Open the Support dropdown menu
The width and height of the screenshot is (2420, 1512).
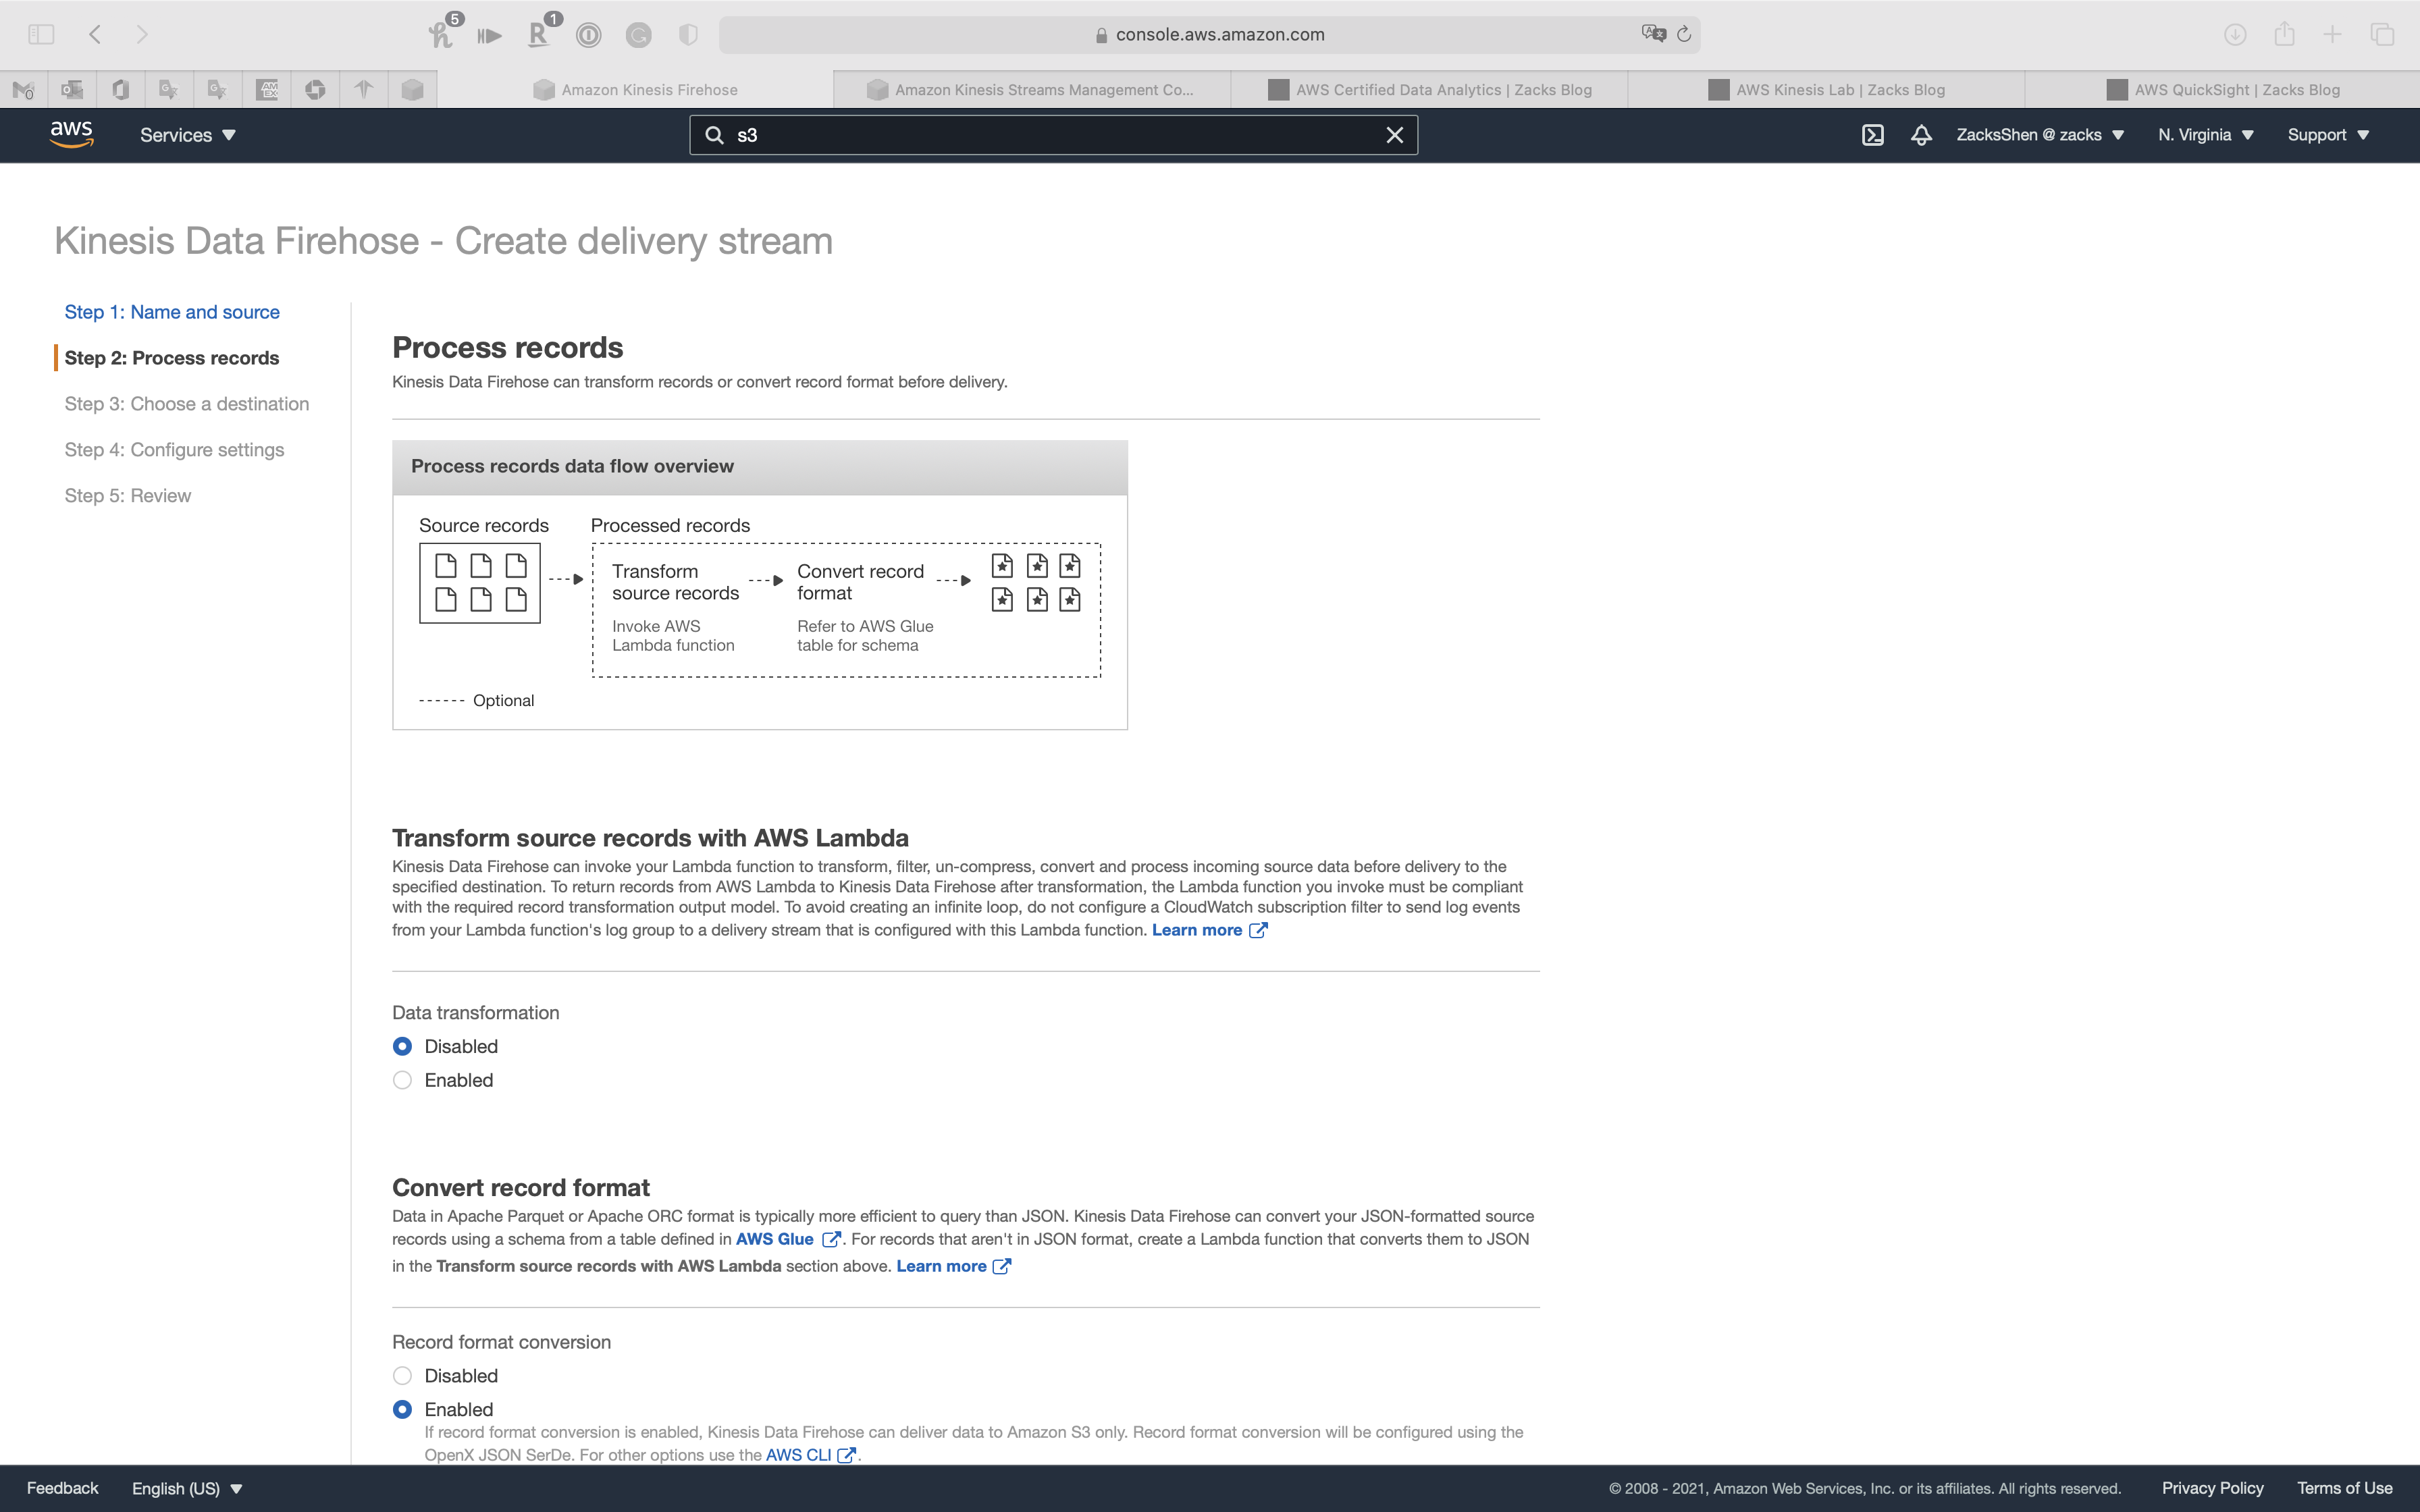tap(2328, 135)
